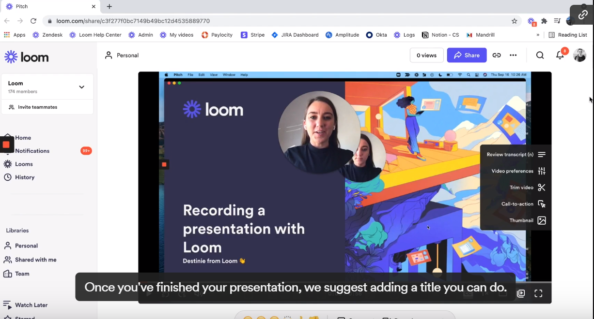Open the Notion - CS bookmark

click(440, 35)
